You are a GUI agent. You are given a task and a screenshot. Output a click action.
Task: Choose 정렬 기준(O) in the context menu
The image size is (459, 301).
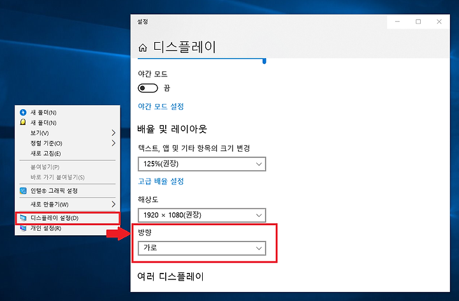(68, 143)
